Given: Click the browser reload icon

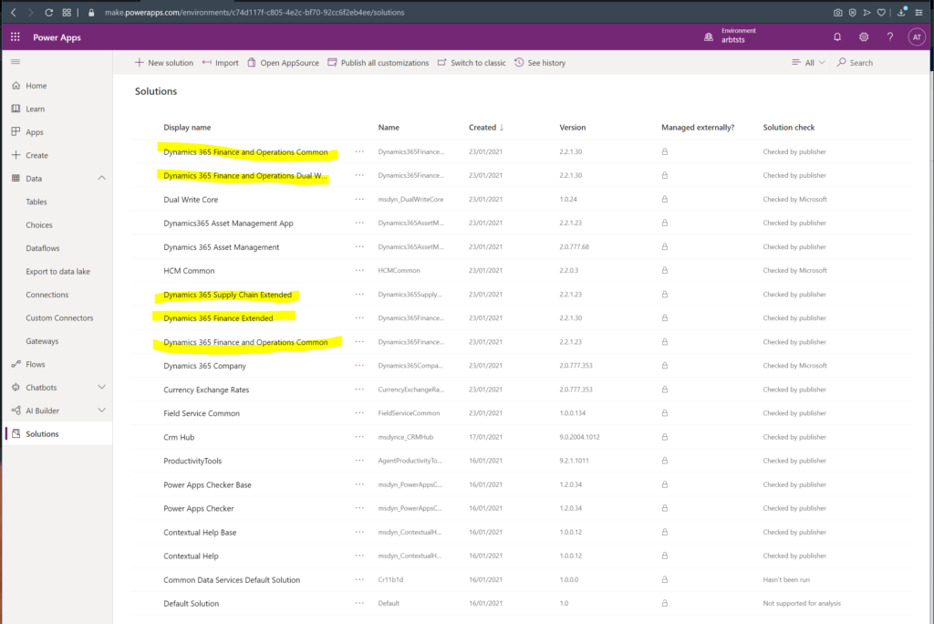Looking at the screenshot, I should coord(48,12).
